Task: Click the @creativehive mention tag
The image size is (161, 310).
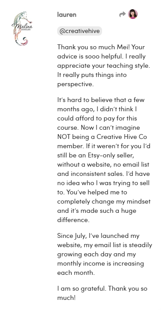Action: point(80,31)
